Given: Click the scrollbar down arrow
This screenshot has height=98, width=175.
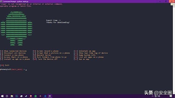Looking at the screenshot, I should 174,93.
